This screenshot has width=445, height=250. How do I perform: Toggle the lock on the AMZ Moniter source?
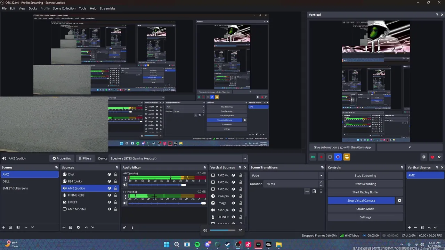point(115,209)
